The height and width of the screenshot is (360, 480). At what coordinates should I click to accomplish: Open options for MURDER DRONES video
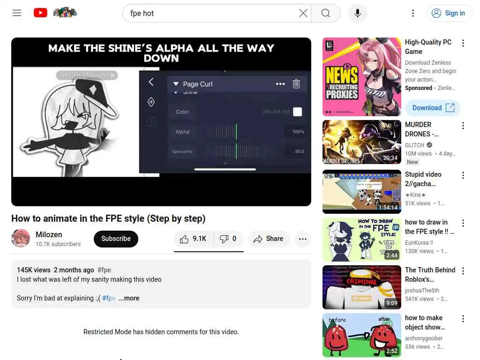click(463, 126)
